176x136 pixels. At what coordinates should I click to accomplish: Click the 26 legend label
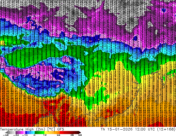58,135
